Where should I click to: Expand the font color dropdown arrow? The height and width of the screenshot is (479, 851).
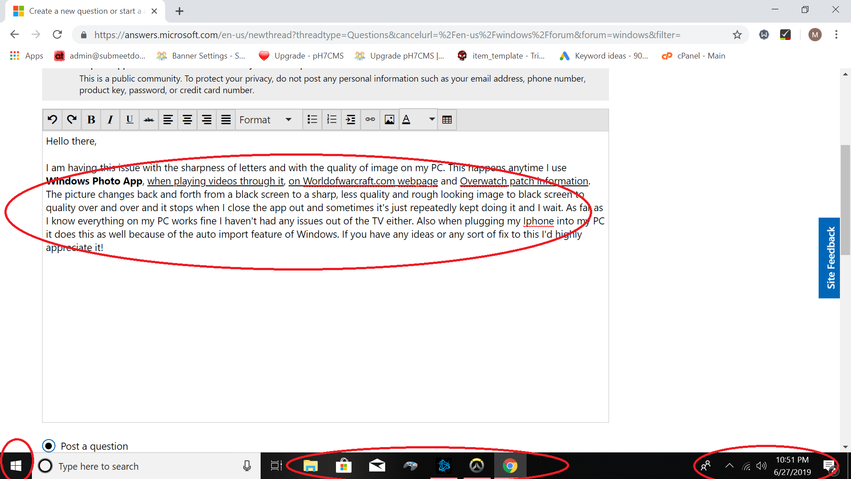click(x=432, y=119)
